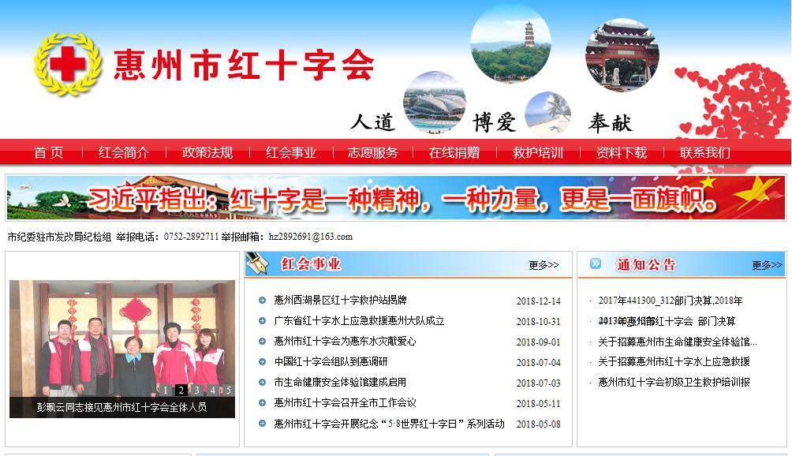The height and width of the screenshot is (456, 792).
Task: Open the 首页 menu item
Action: pos(48,152)
